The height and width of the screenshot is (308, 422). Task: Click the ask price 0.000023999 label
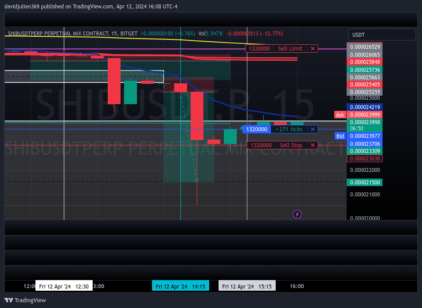tap(365, 115)
